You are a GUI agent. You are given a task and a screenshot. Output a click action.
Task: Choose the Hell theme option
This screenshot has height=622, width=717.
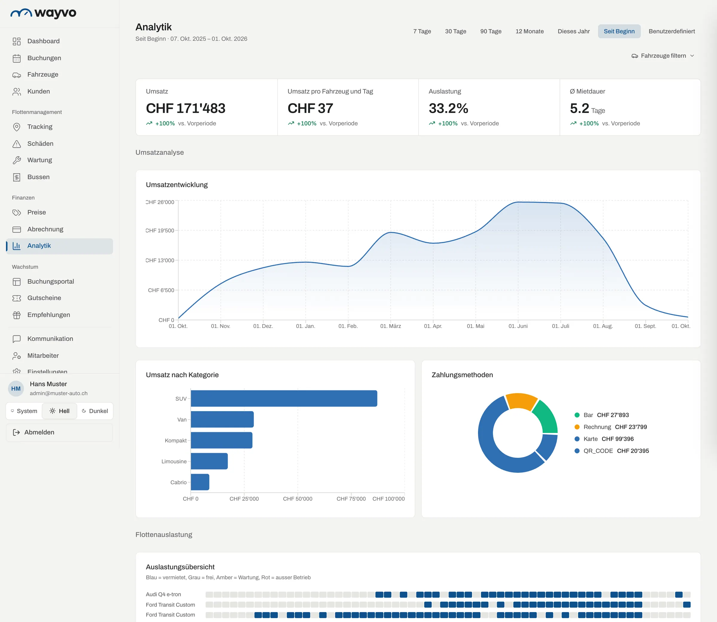click(59, 411)
